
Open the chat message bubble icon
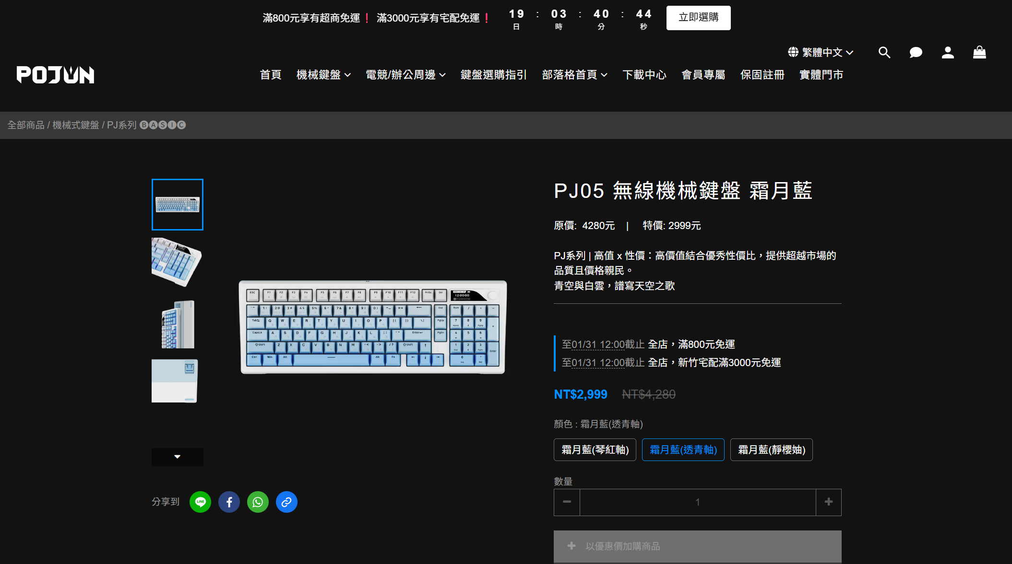916,52
